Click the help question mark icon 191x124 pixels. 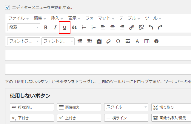click(156, 41)
